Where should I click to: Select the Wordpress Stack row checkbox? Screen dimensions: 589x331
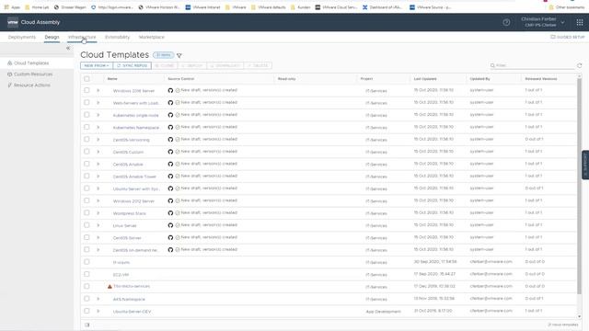(x=87, y=212)
